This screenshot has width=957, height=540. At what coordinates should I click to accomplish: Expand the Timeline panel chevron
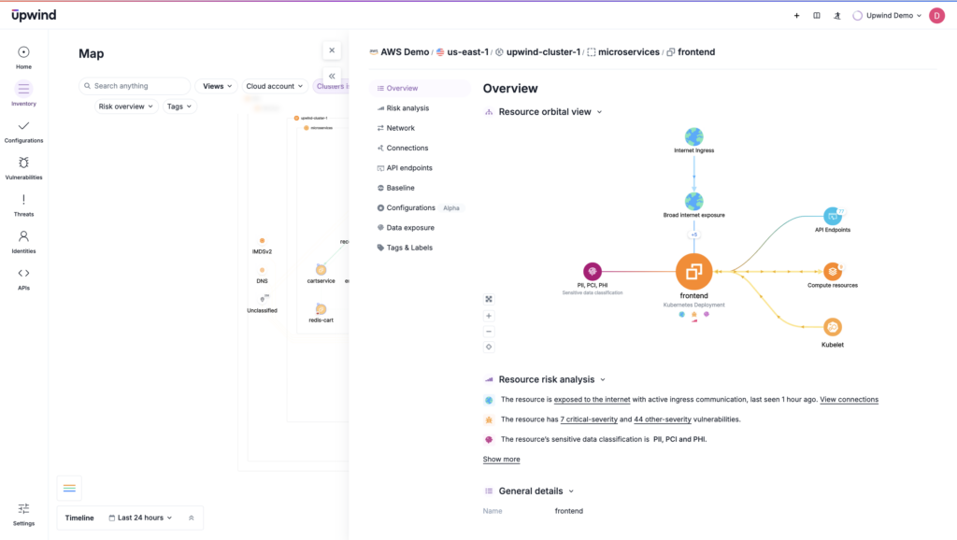191,518
